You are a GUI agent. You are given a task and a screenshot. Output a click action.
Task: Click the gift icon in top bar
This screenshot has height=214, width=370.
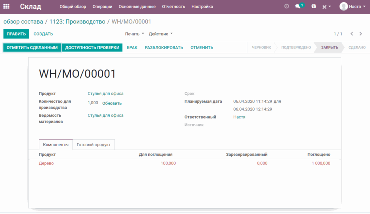pyautogui.click(x=314, y=7)
